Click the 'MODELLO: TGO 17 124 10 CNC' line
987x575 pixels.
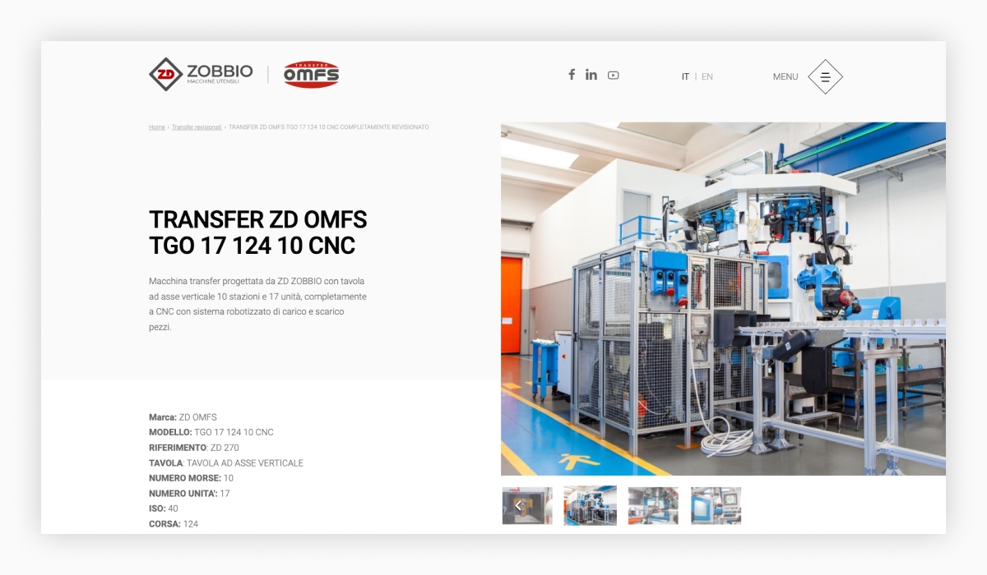(211, 432)
